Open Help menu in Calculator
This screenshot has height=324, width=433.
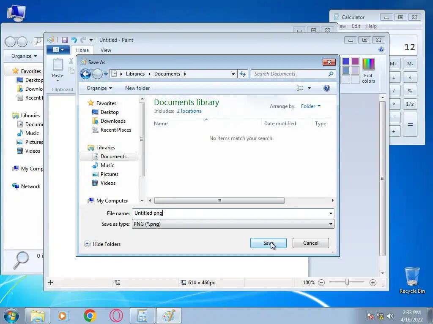(371, 26)
